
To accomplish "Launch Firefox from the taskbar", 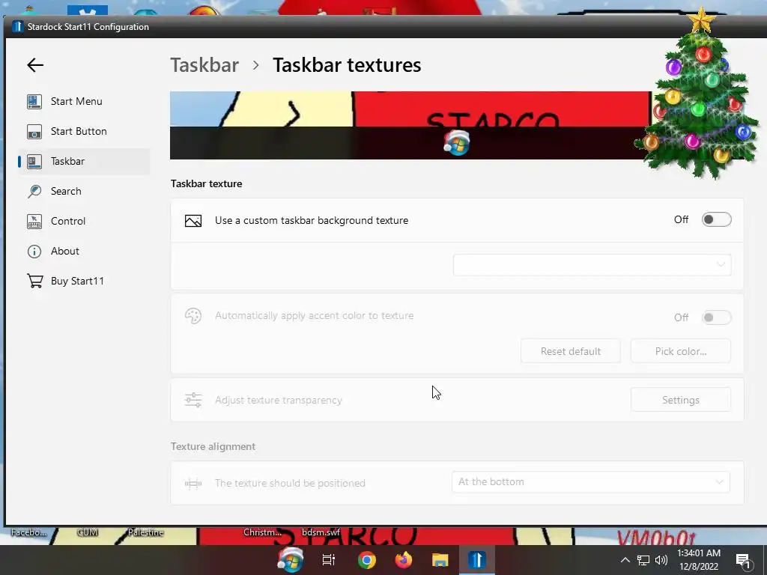I will 404,560.
